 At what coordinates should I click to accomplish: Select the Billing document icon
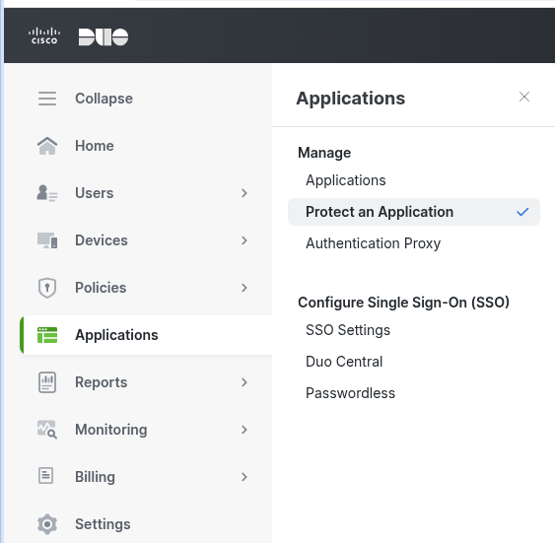coord(45,476)
